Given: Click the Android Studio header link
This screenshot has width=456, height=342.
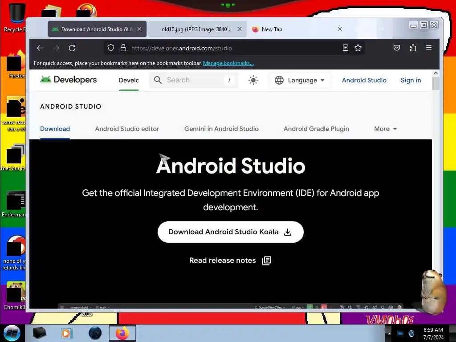Looking at the screenshot, I should (364, 80).
